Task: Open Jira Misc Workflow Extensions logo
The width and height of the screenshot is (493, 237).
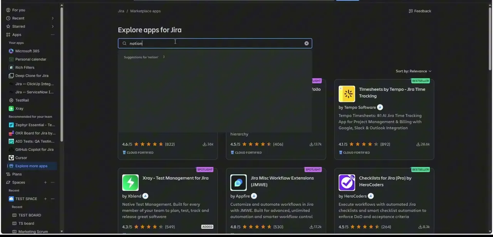Action: pyautogui.click(x=238, y=183)
